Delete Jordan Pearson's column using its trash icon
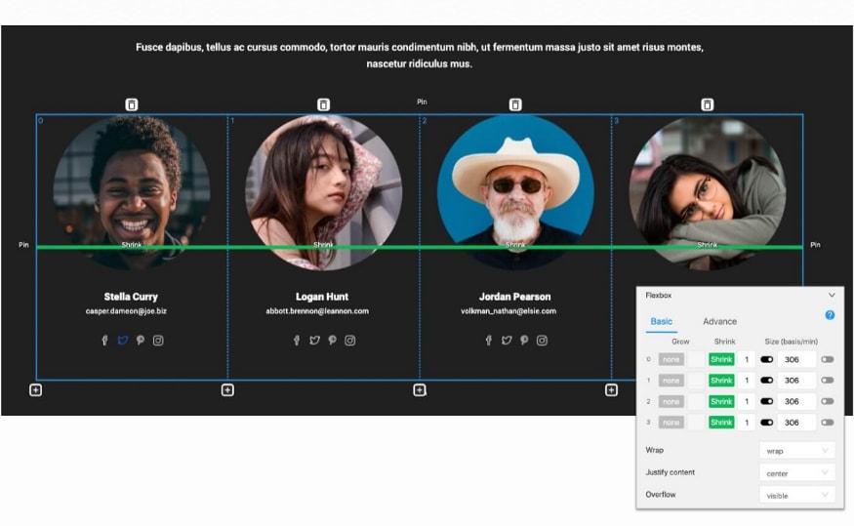The width and height of the screenshot is (854, 526). pyautogui.click(x=515, y=104)
